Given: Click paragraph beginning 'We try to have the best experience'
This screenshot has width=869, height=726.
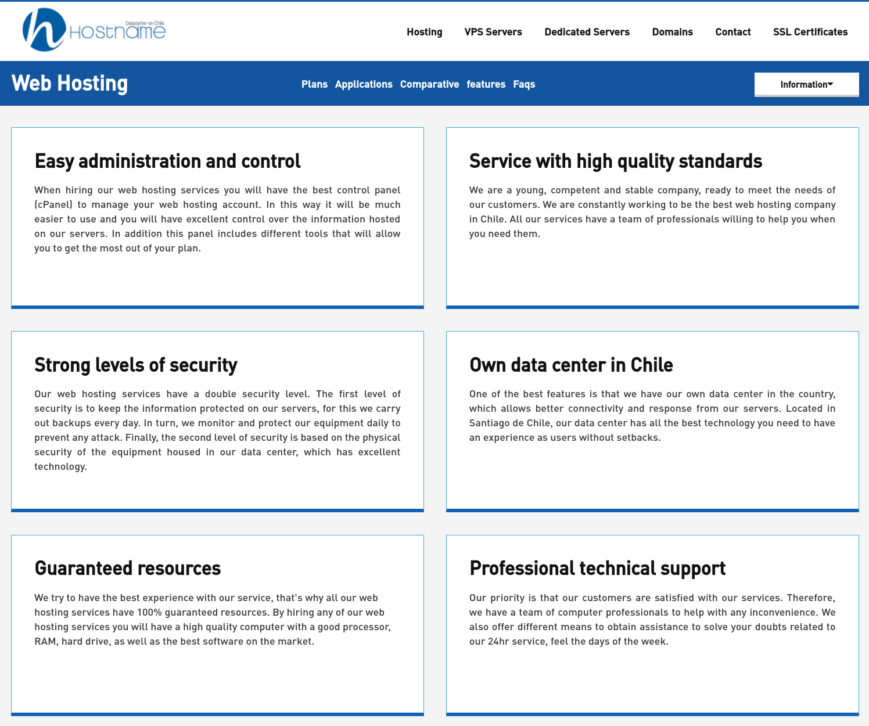Looking at the screenshot, I should coord(213,620).
